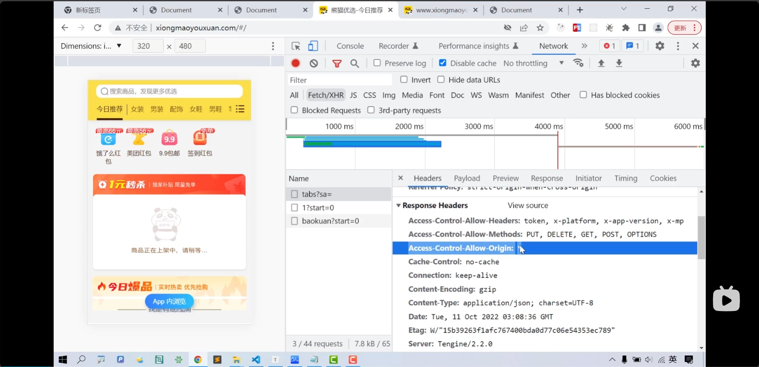Switch to the Payload tab

(467, 179)
